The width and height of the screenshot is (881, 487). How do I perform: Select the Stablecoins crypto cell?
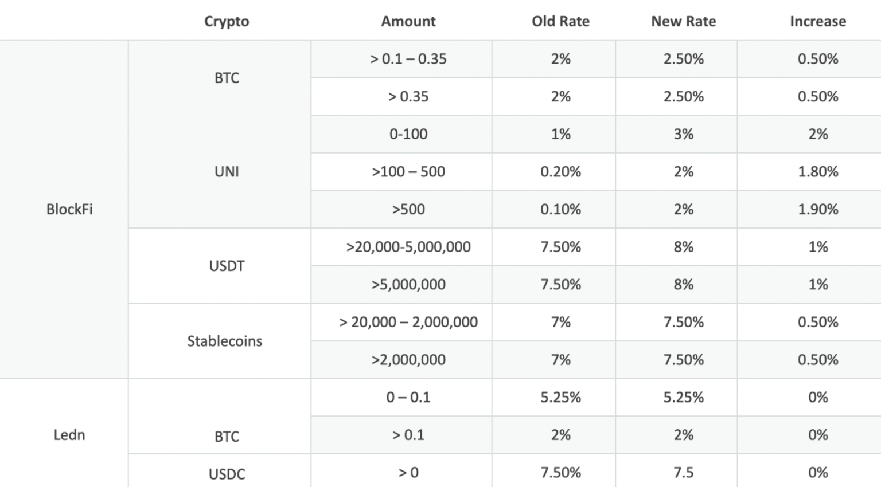pos(224,341)
